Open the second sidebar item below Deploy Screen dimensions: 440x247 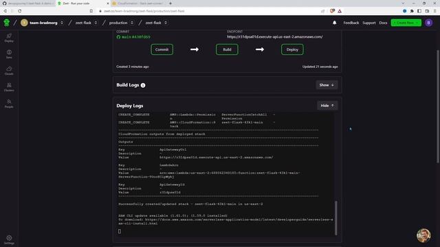9,54
